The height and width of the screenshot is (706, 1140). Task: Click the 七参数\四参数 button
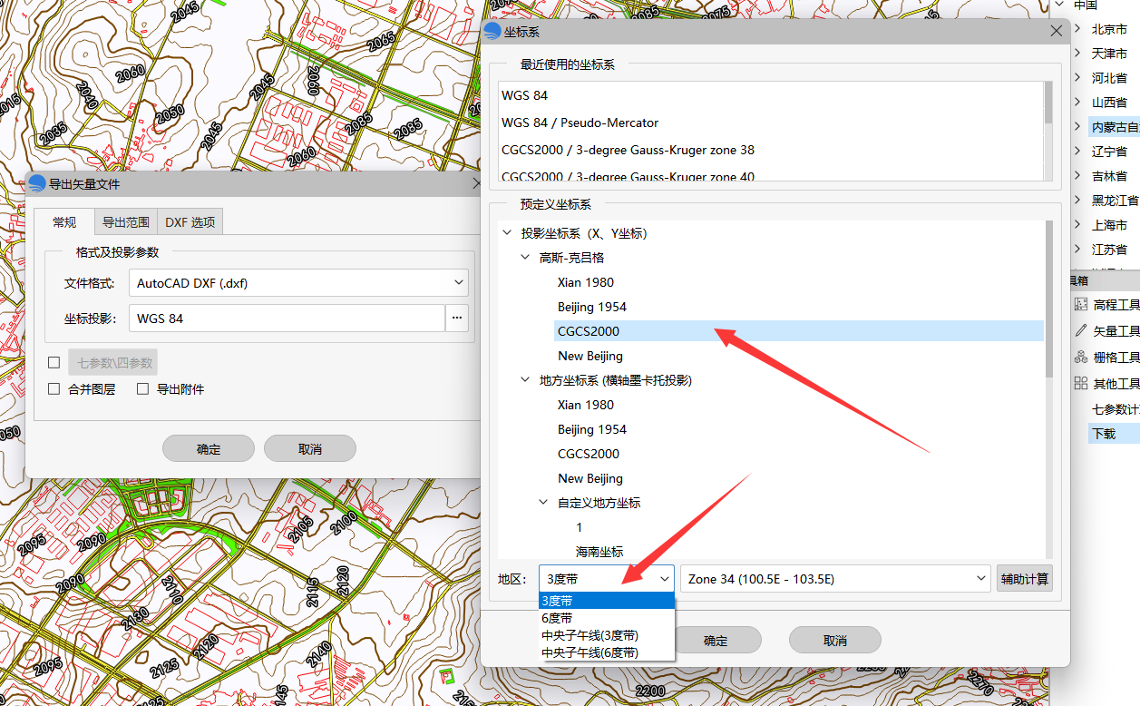coord(113,363)
